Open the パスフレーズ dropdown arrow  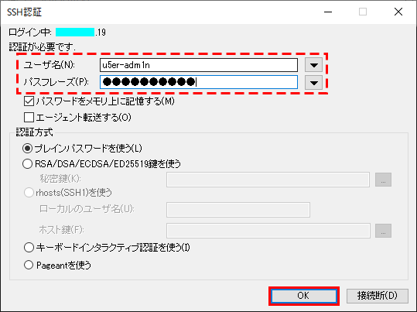pos(314,82)
